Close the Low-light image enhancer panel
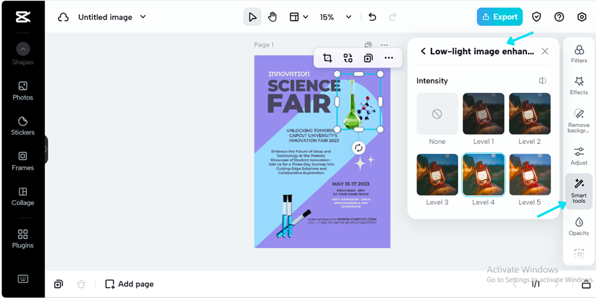Image resolution: width=596 pixels, height=298 pixels. click(545, 51)
